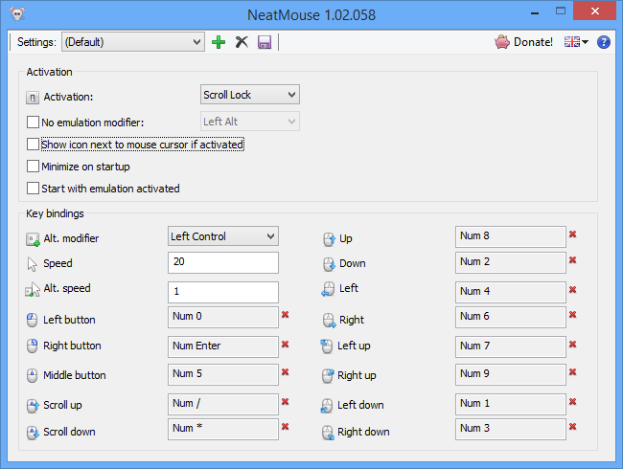Select the Left up Num 7 field
Image resolution: width=623 pixels, height=469 pixels.
511,346
